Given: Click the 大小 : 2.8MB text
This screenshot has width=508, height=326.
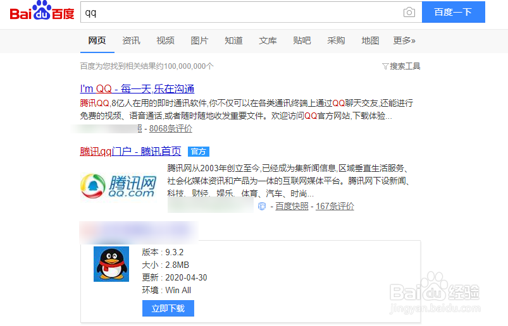Looking at the screenshot, I should pos(166,265).
